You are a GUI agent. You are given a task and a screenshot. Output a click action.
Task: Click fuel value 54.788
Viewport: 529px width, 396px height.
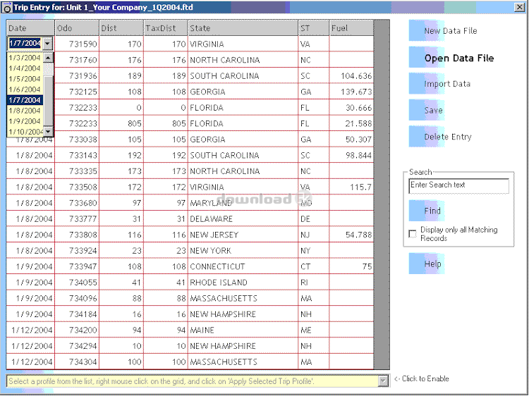[x=351, y=235]
